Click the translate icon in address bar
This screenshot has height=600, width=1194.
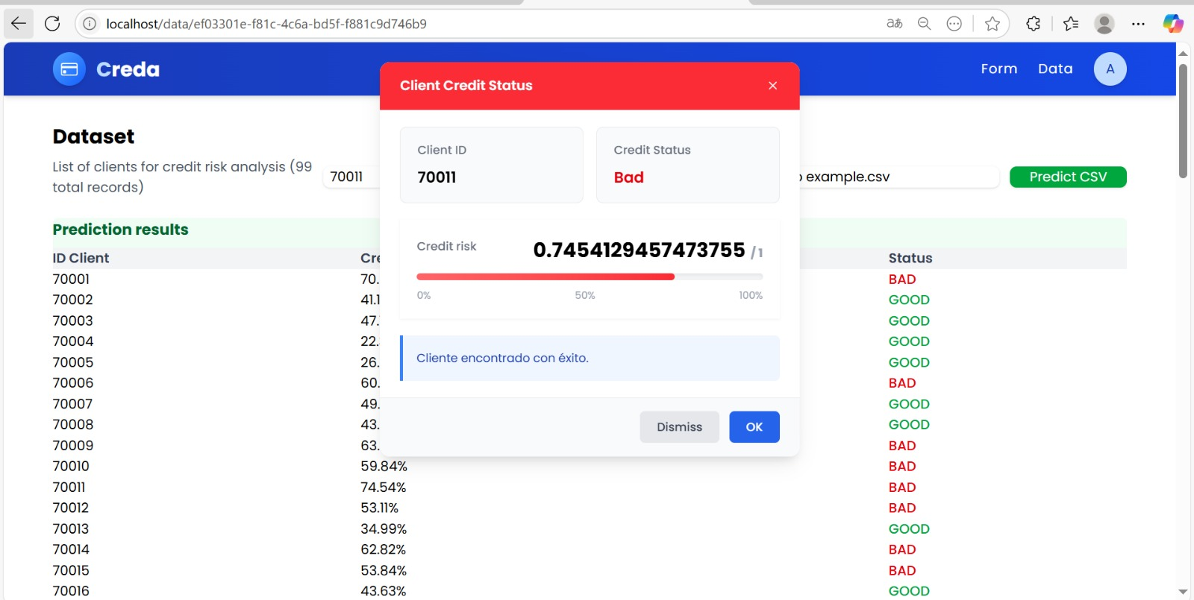(894, 24)
